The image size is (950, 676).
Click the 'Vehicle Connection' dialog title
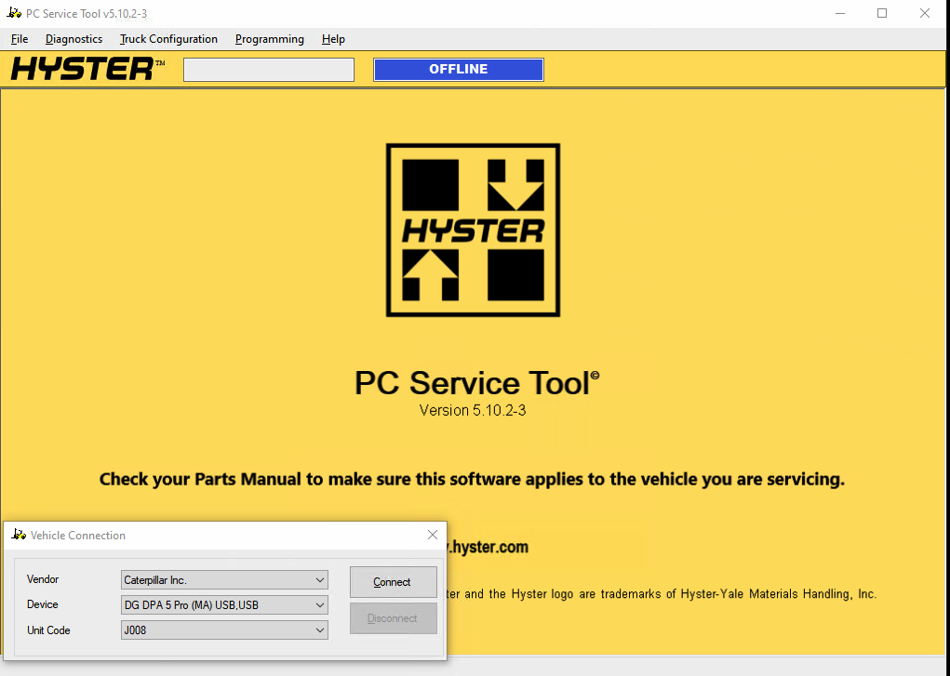pyautogui.click(x=78, y=536)
